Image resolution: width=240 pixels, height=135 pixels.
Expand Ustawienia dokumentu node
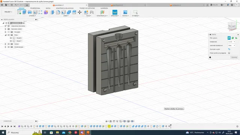[x=6, y=26]
